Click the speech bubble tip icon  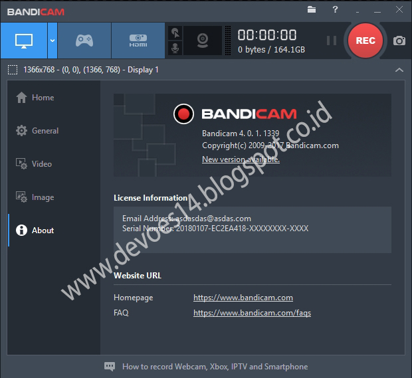click(110, 367)
